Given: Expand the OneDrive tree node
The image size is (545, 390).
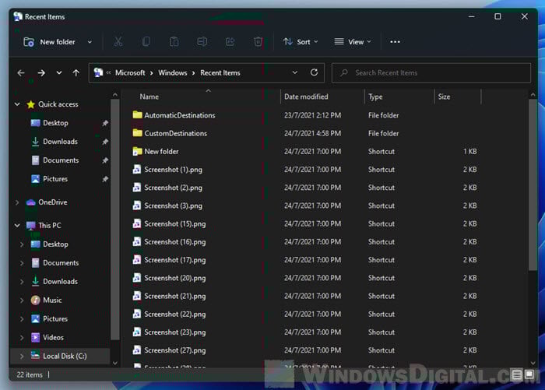Looking at the screenshot, I should click(x=17, y=202).
